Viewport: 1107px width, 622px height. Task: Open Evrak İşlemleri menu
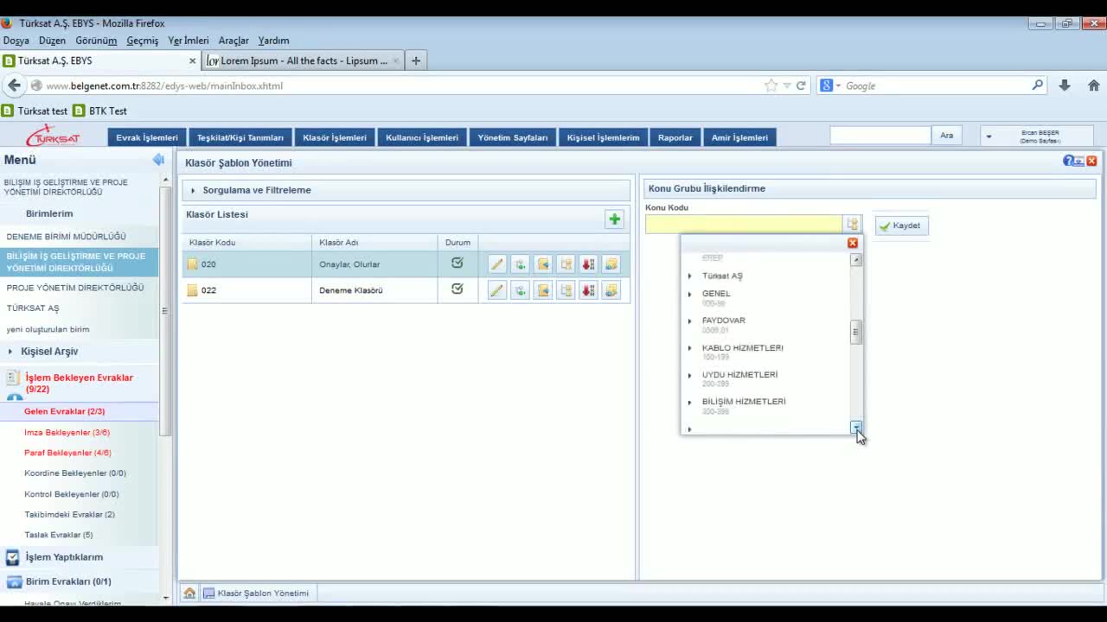click(147, 137)
